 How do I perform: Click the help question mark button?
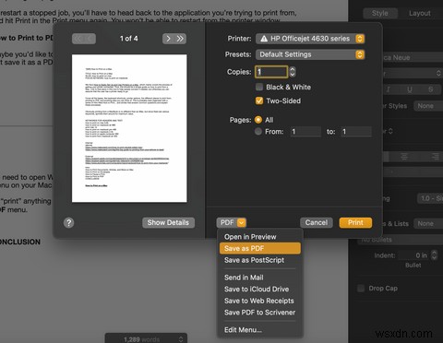point(69,222)
